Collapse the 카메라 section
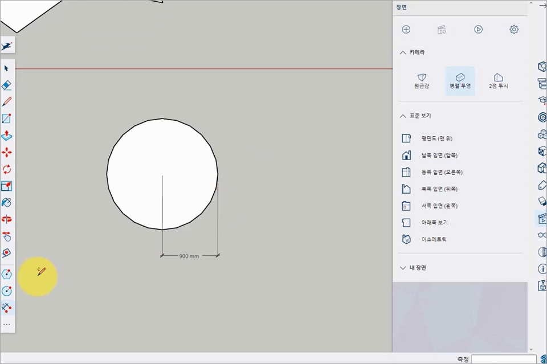547x364 pixels. [403, 52]
